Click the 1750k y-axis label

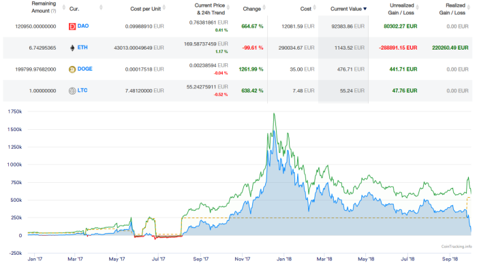[14, 111]
